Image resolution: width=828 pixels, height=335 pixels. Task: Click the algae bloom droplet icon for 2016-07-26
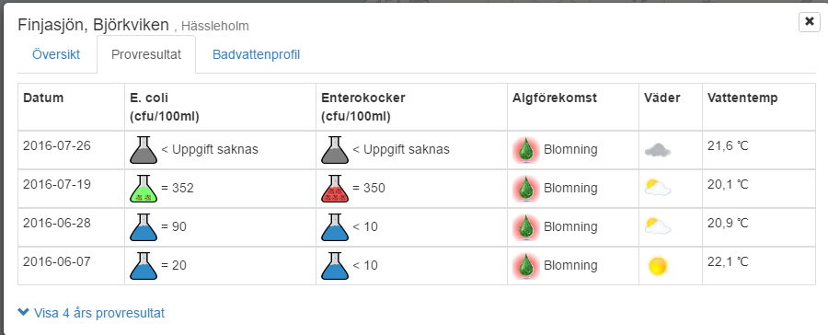tap(525, 150)
